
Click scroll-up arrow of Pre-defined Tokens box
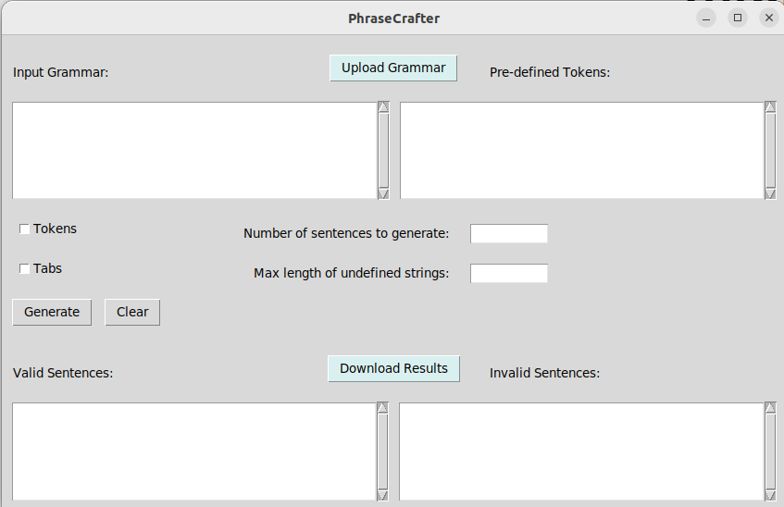coord(770,107)
